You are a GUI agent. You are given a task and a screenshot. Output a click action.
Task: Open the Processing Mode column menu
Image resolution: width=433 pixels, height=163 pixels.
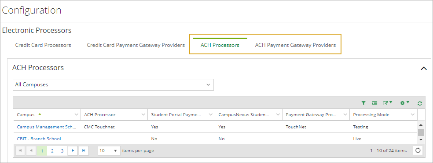point(413,115)
